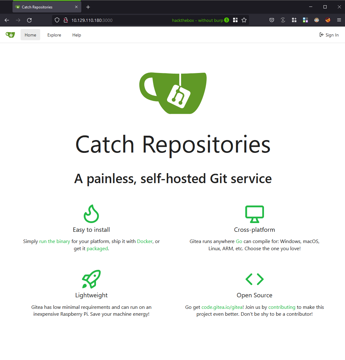Close the Catch Repositories tab
345x360 pixels.
point(76,7)
